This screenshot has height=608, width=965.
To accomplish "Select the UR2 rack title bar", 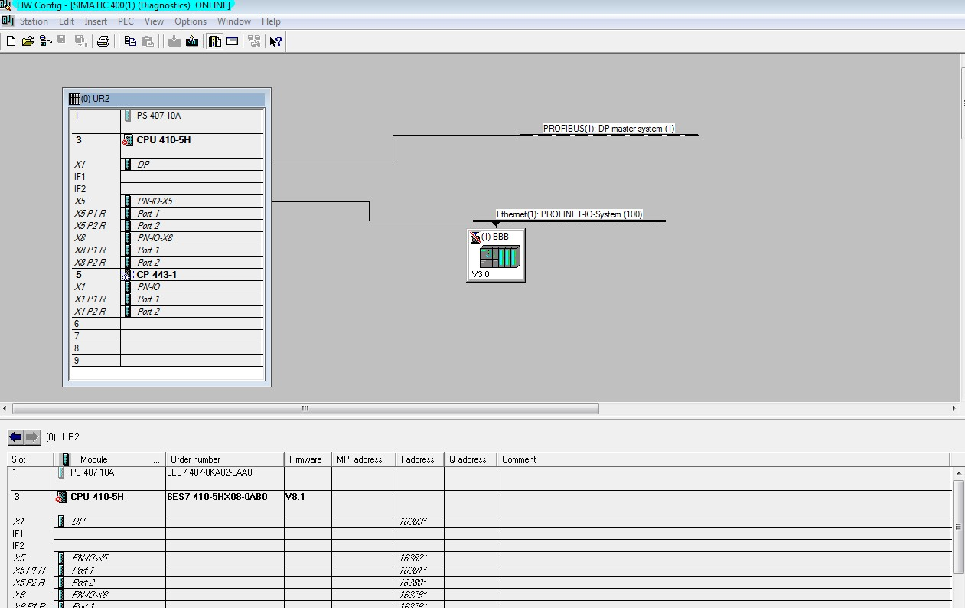I will click(x=167, y=99).
